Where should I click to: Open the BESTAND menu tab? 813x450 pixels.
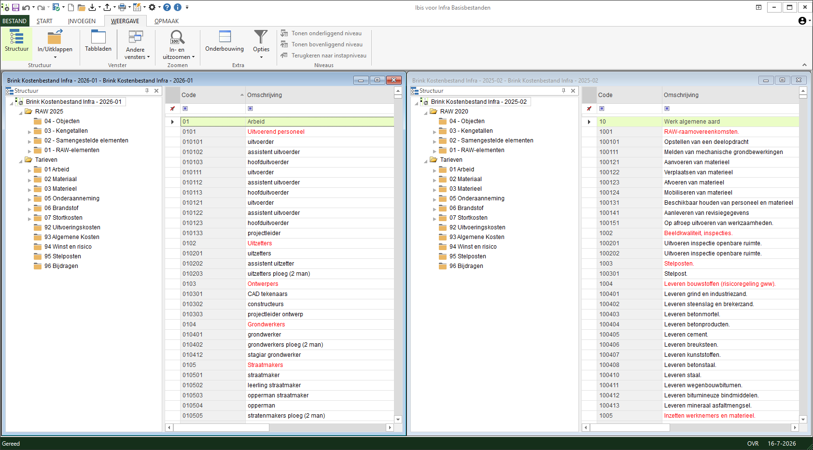tap(14, 21)
